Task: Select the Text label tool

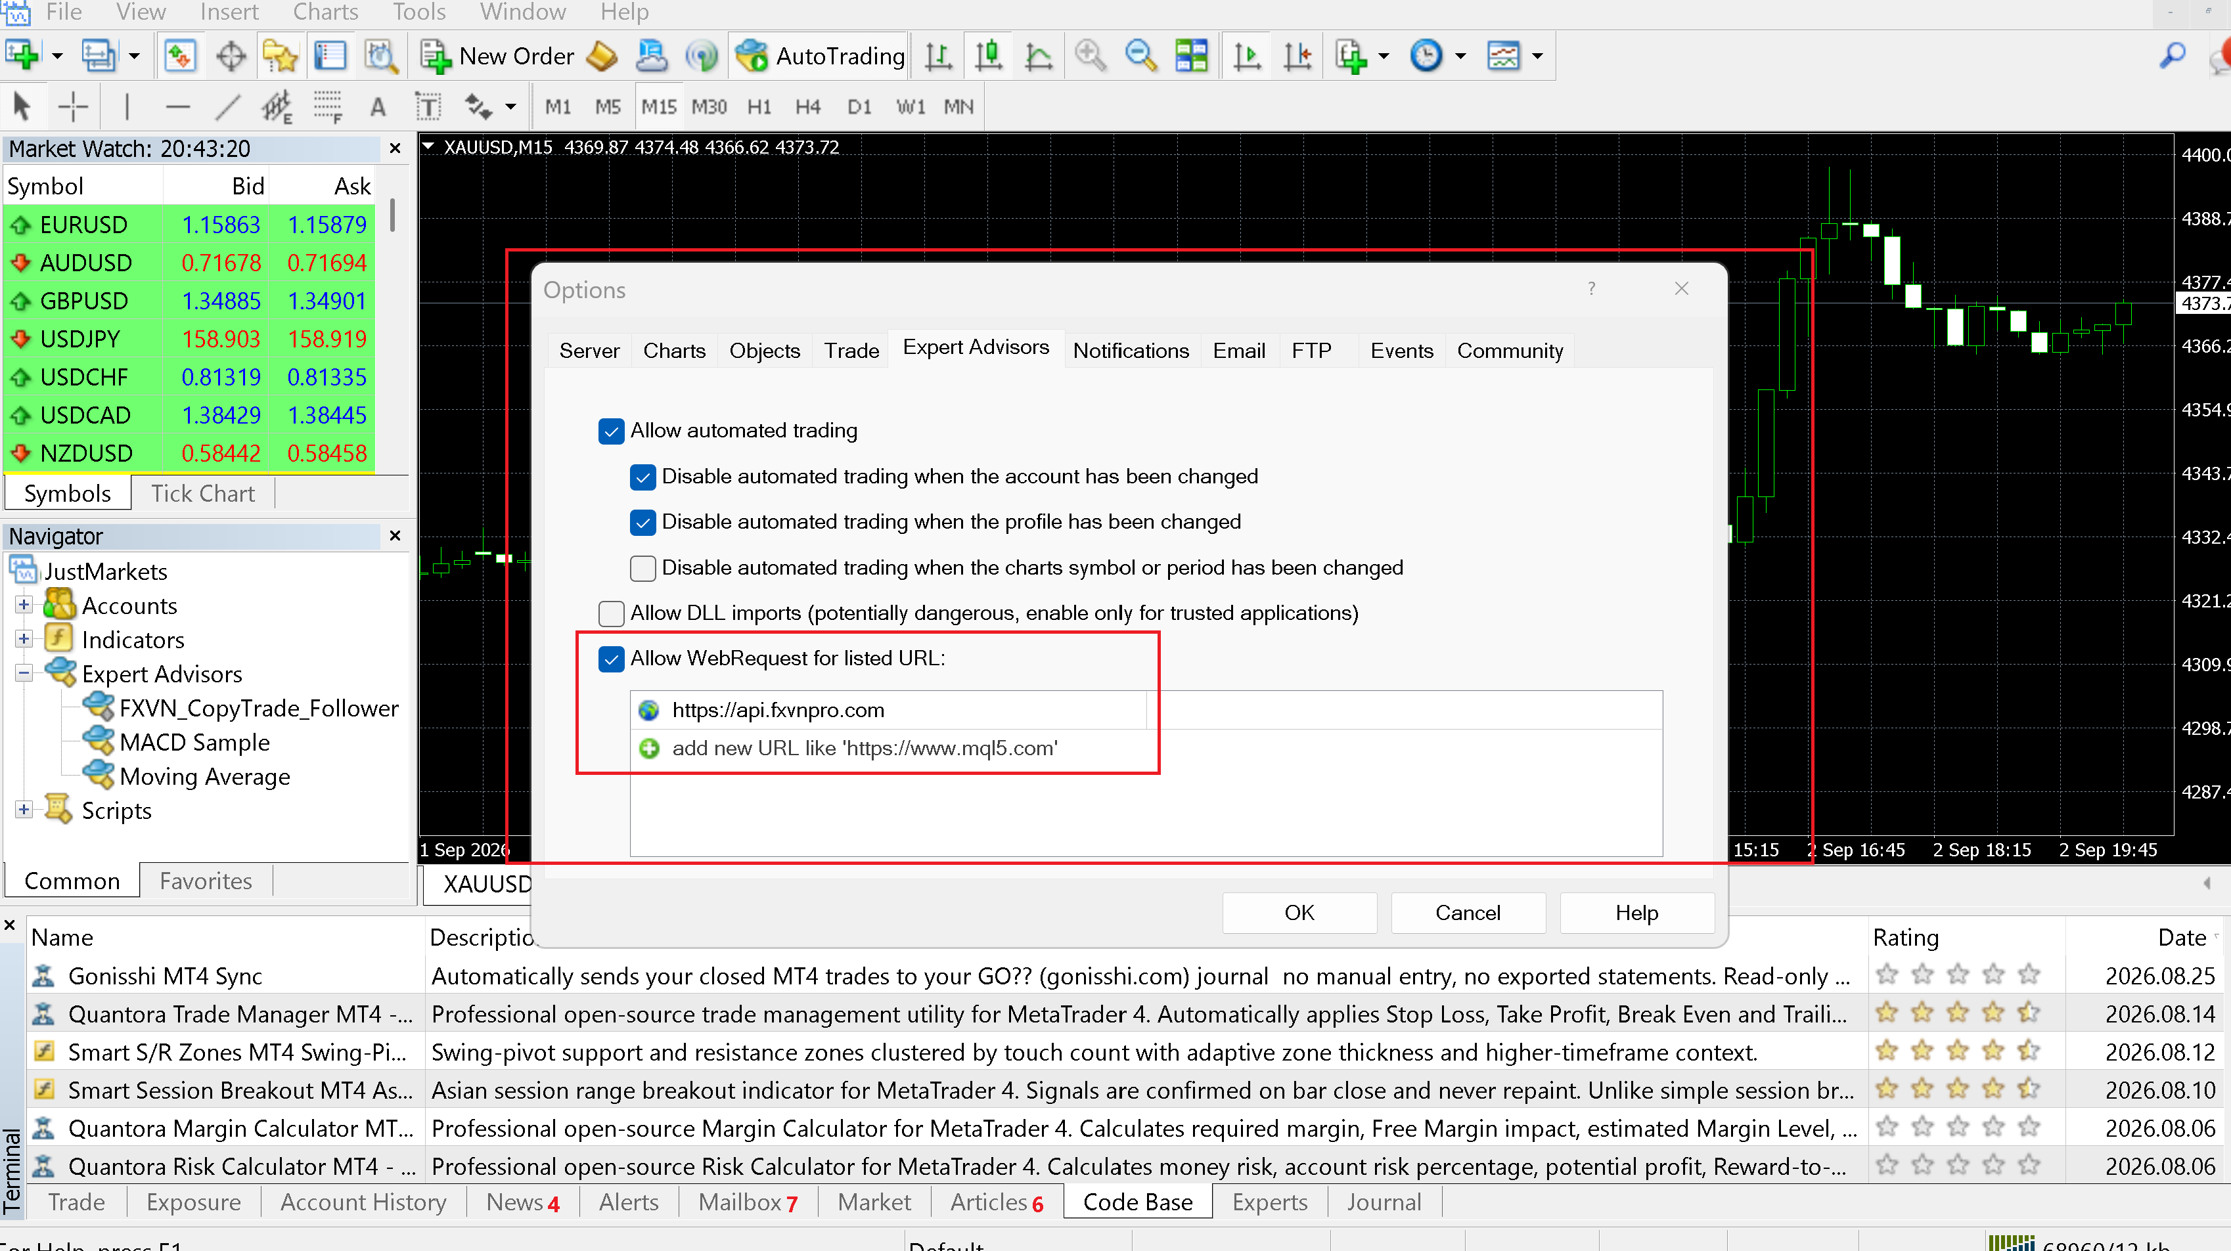Action: pos(378,106)
